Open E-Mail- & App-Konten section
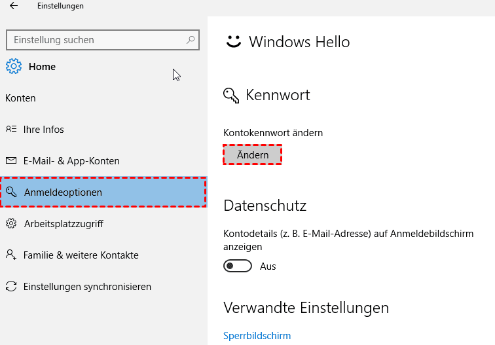The image size is (495, 345). (x=71, y=160)
